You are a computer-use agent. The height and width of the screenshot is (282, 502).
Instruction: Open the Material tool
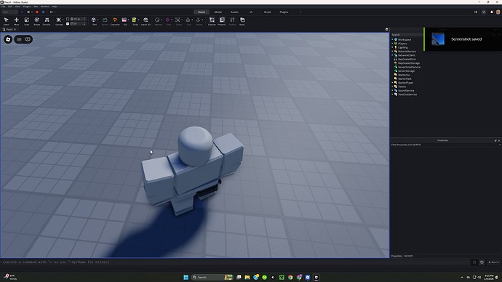point(157,21)
